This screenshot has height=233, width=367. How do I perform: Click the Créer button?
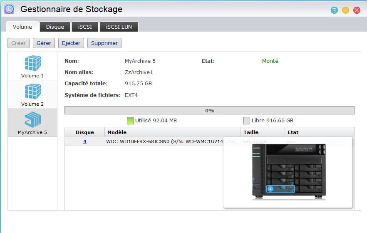18,43
